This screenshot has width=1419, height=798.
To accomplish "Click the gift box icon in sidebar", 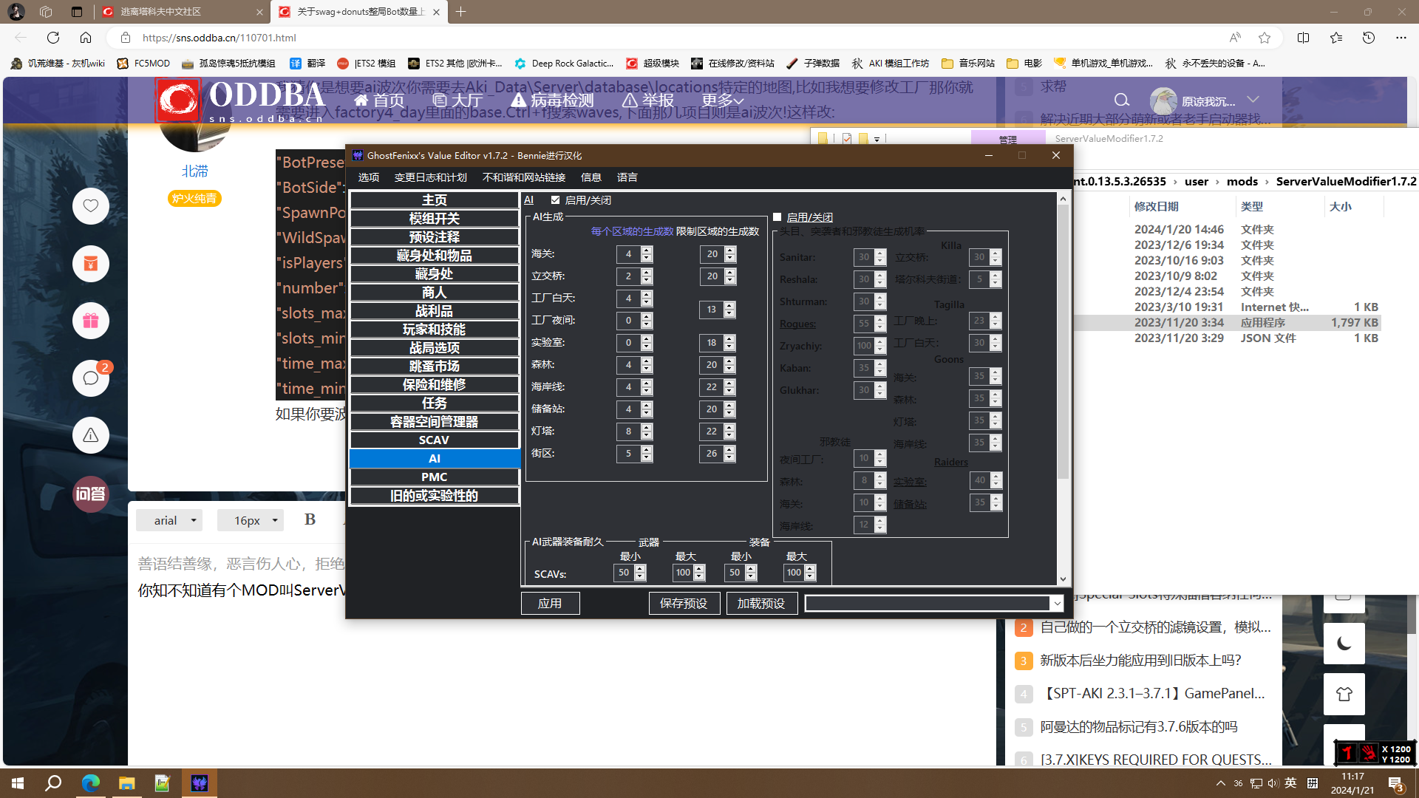I will tap(91, 321).
